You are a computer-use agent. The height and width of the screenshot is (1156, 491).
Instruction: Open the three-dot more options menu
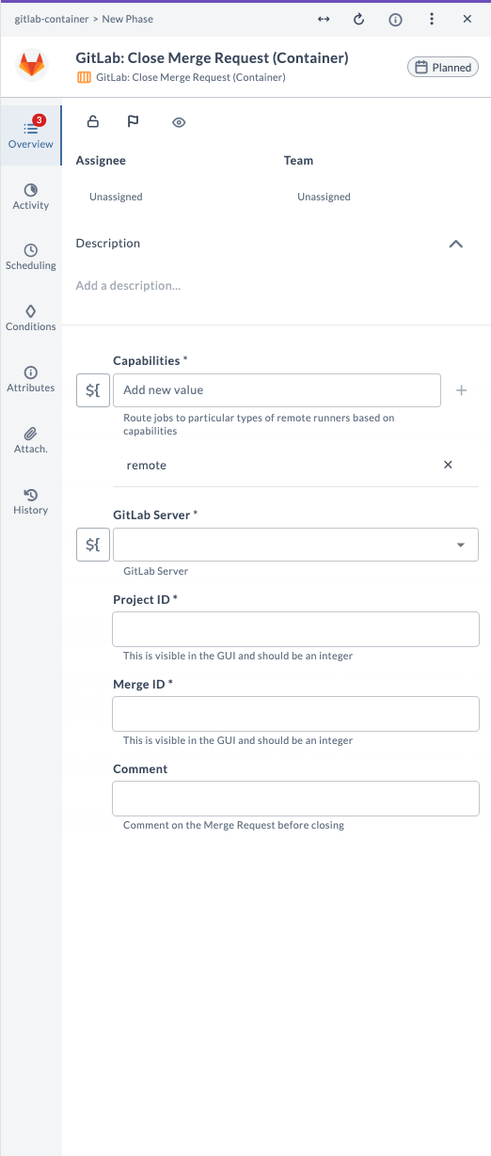point(432,19)
